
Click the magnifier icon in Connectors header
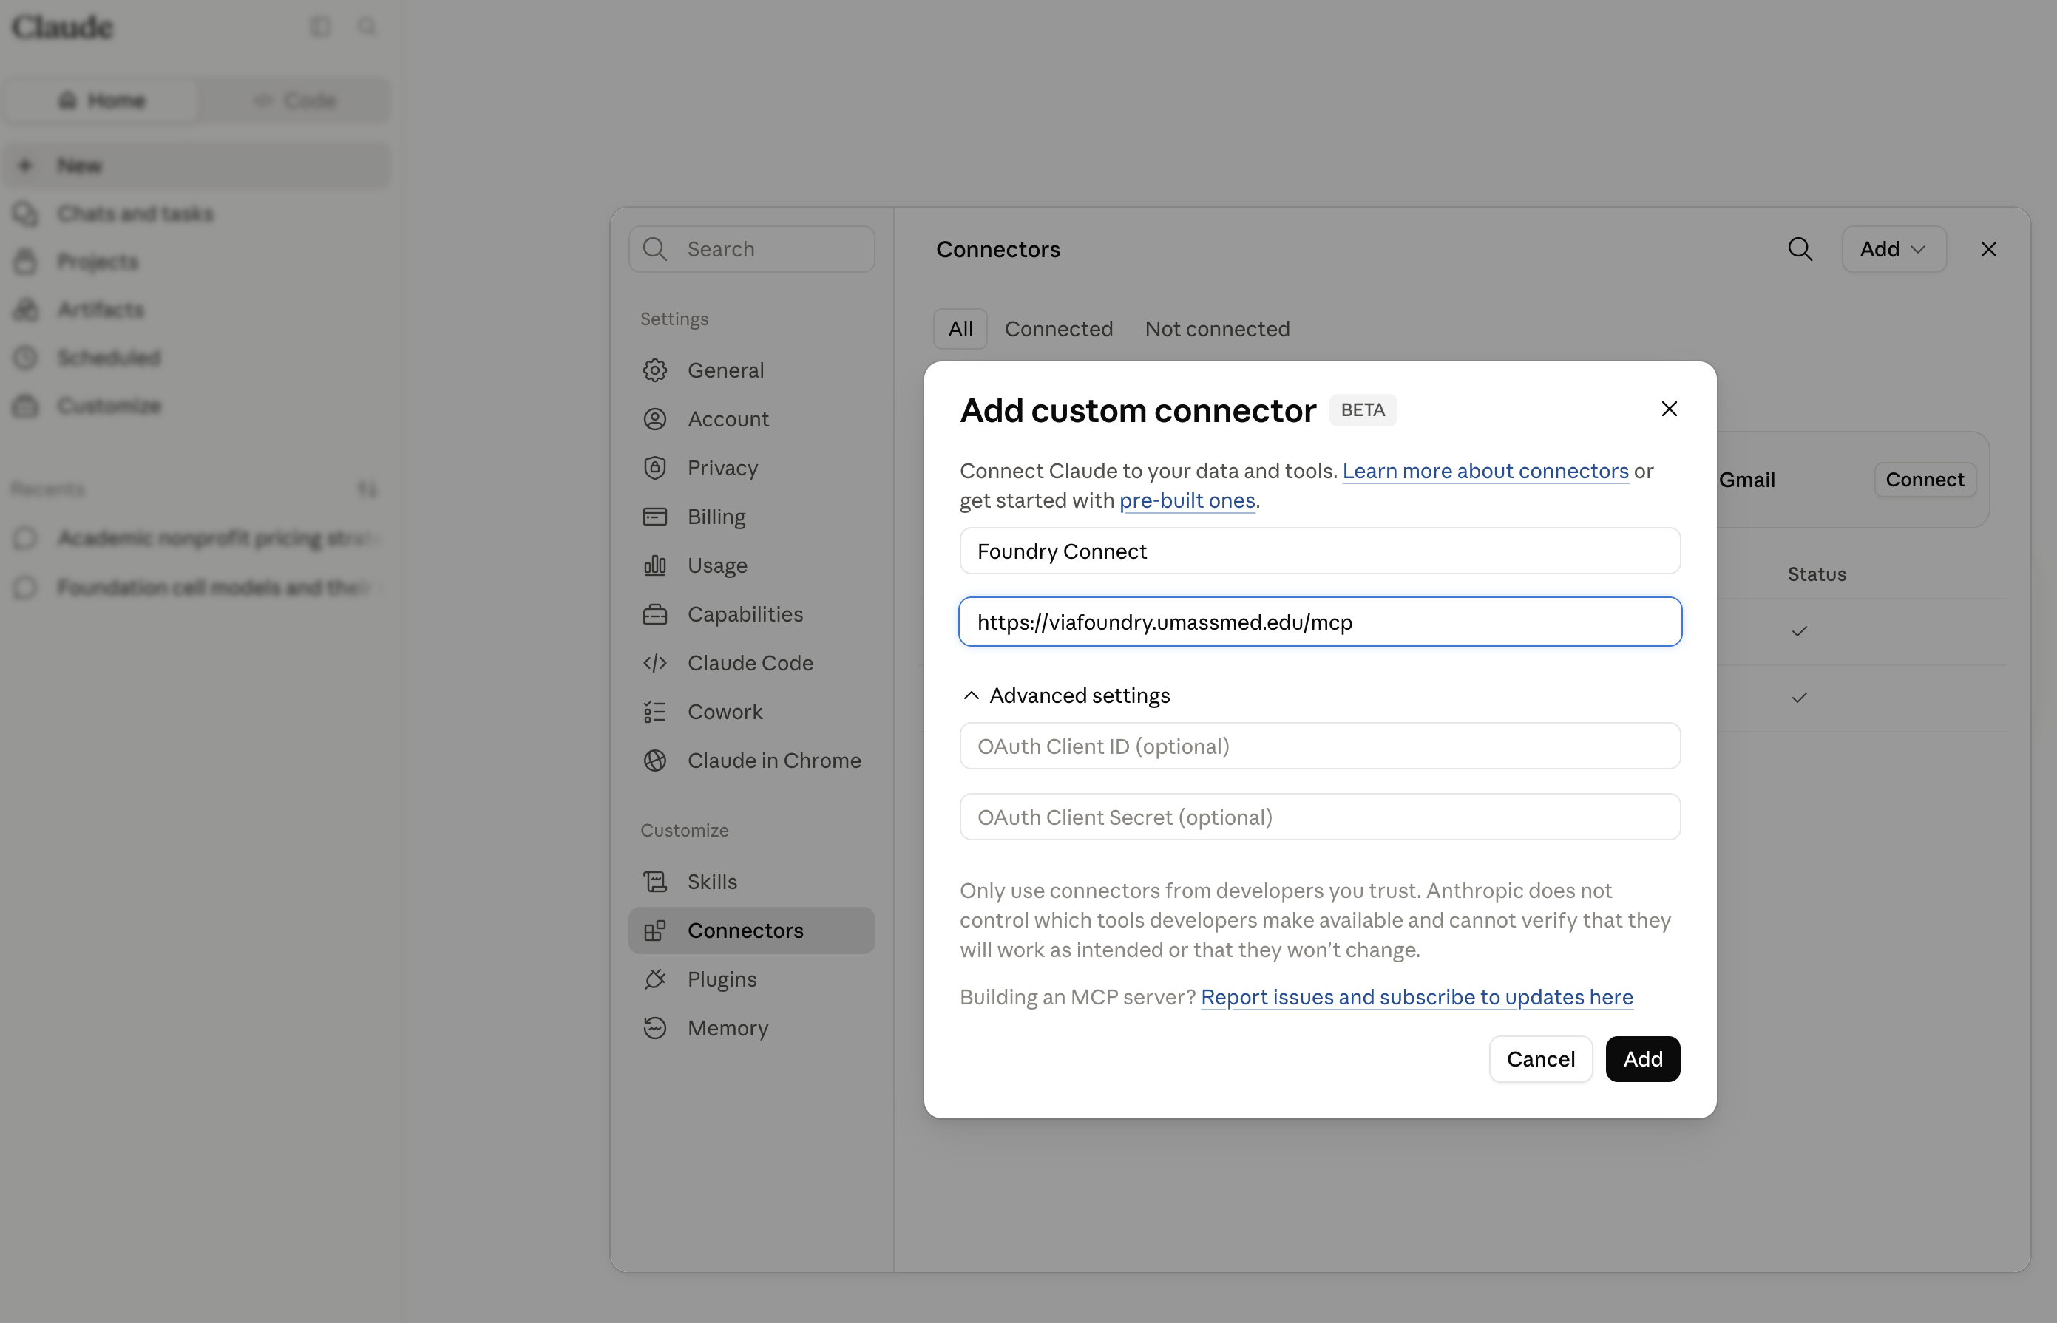(x=1800, y=249)
